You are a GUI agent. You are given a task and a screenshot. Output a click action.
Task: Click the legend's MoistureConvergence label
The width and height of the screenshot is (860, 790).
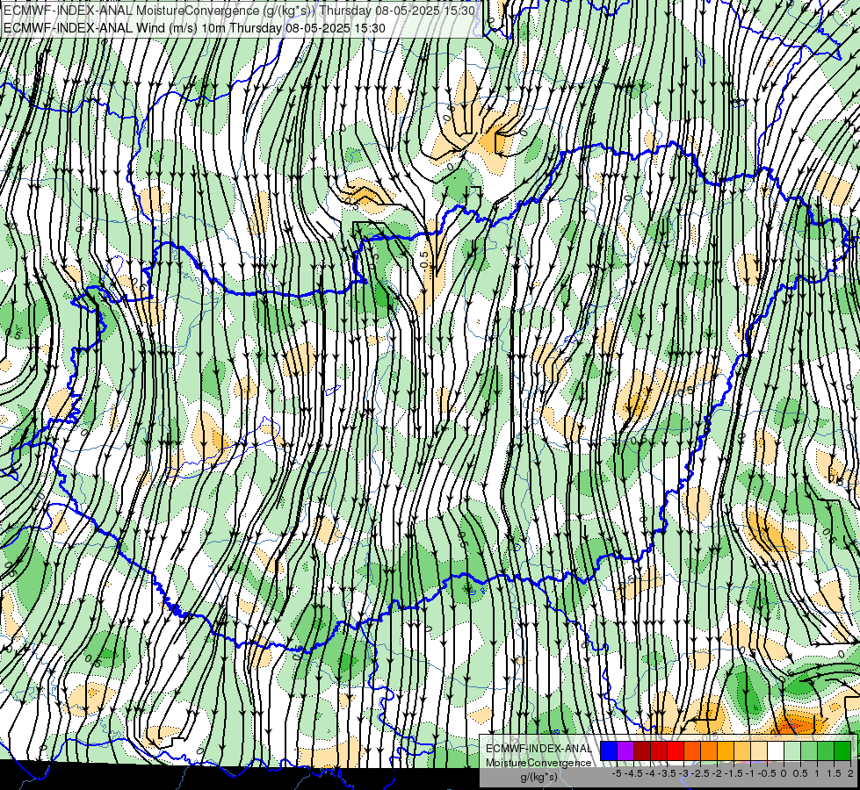tap(538, 763)
